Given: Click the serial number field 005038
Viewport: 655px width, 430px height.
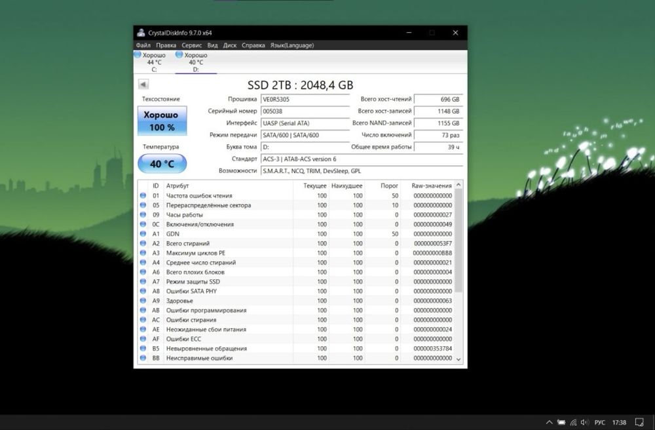Looking at the screenshot, I should pyautogui.click(x=305, y=111).
